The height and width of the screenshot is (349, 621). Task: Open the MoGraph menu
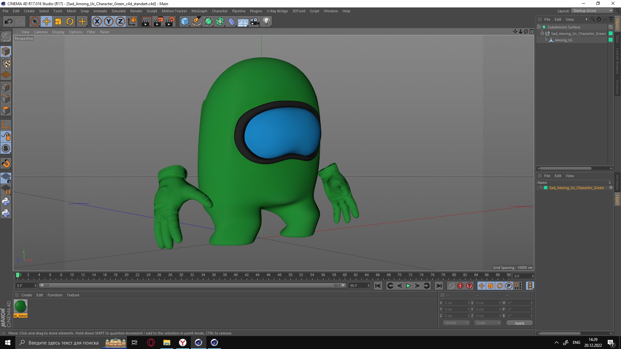pyautogui.click(x=199, y=11)
